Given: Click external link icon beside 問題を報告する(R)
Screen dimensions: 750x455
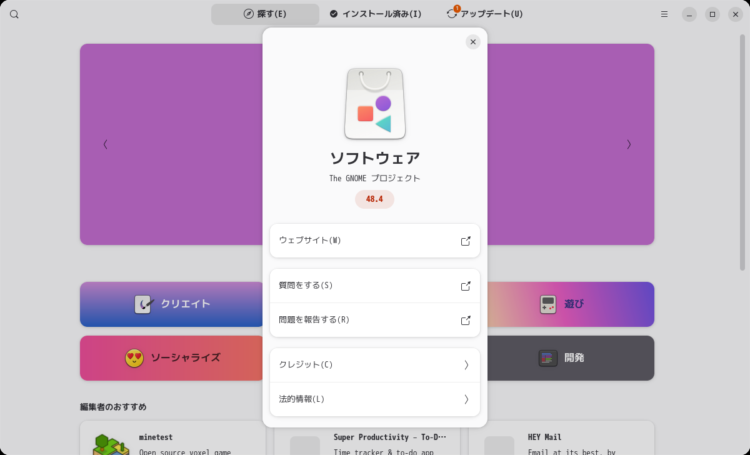Looking at the screenshot, I should click(x=466, y=320).
